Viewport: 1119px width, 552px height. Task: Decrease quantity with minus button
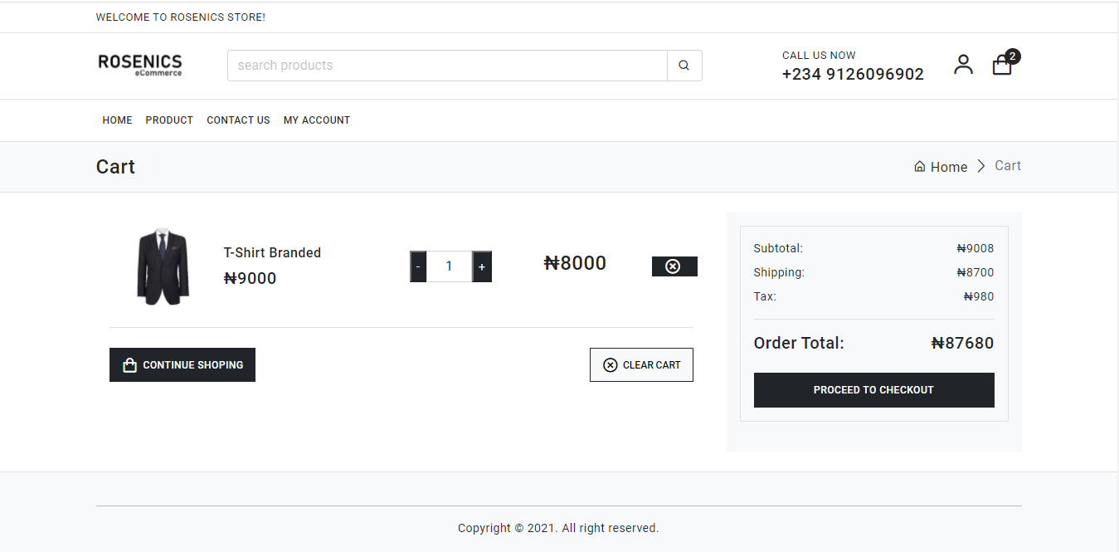tap(418, 266)
